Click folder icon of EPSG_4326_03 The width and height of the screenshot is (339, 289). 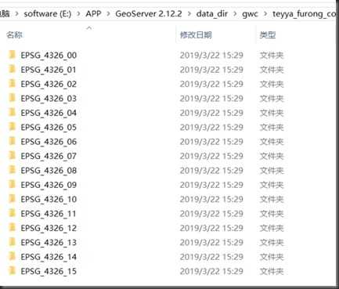pos(12,98)
